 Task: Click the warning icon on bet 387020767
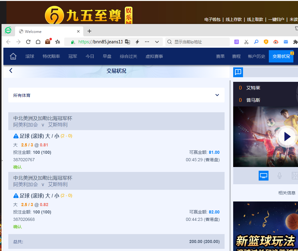pos(16,136)
